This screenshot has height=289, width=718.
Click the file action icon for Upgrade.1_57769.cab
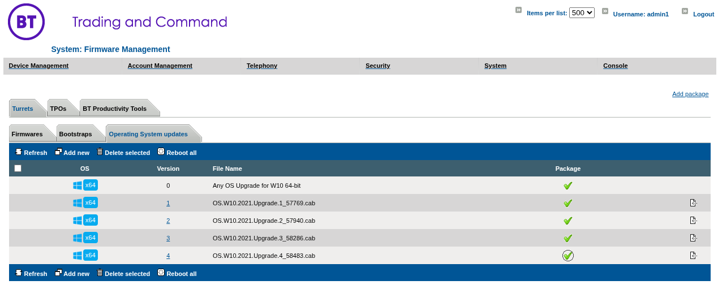coord(693,203)
